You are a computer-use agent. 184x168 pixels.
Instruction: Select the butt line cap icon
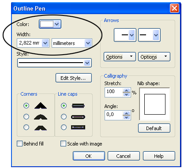click(x=78, y=106)
